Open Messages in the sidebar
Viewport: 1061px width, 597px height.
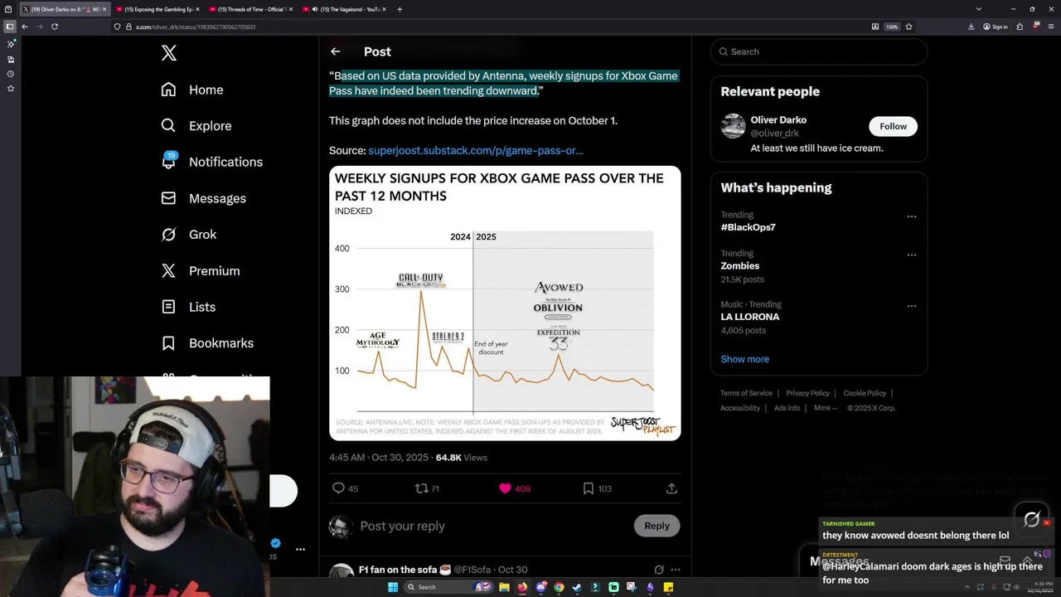coord(204,198)
